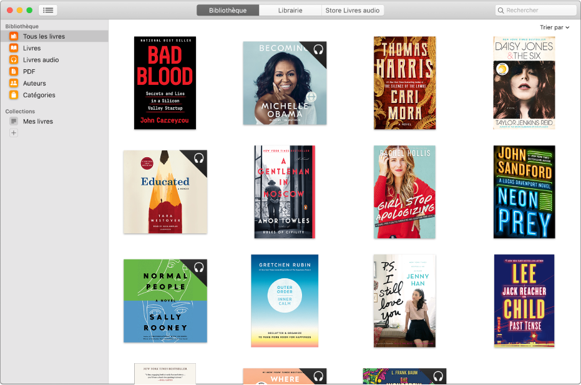This screenshot has height=385, width=581.
Task: Open Girl, Stop Apologizing cover
Action: (x=404, y=192)
